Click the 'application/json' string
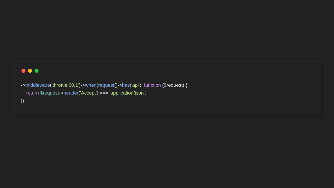The image size is (334, 188). click(x=127, y=93)
